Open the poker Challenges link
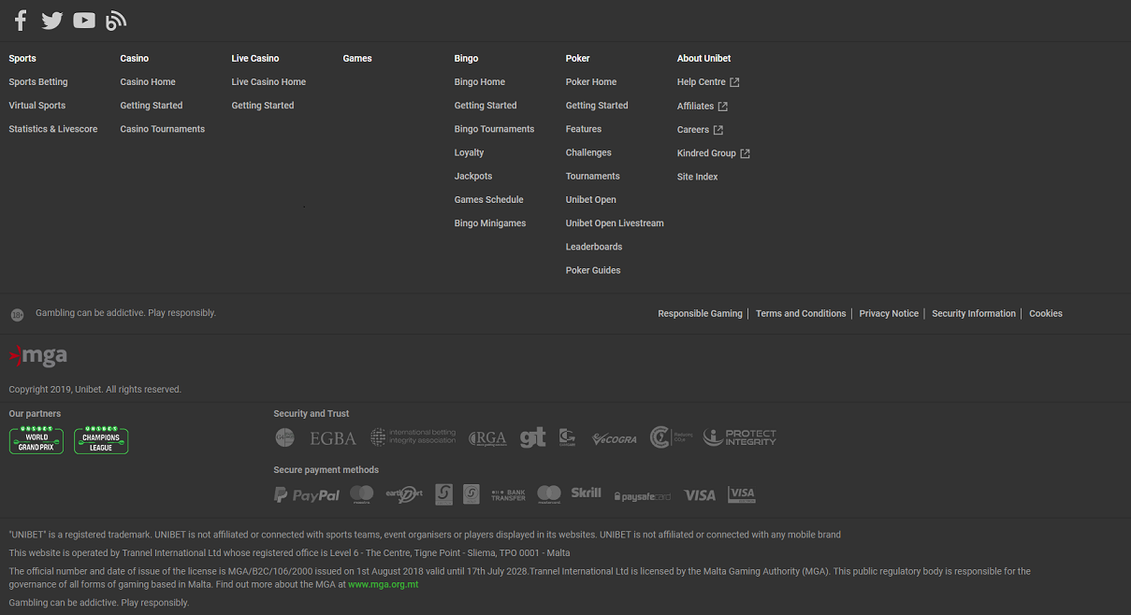Viewport: 1131px width, 615px height. 588,152
